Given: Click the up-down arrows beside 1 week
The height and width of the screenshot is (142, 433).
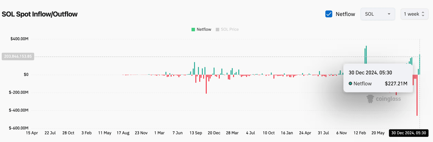Looking at the screenshot, I should click(x=423, y=14).
